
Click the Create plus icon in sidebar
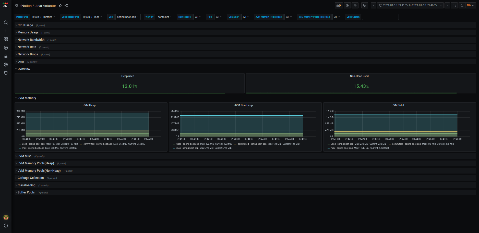pyautogui.click(x=6, y=31)
